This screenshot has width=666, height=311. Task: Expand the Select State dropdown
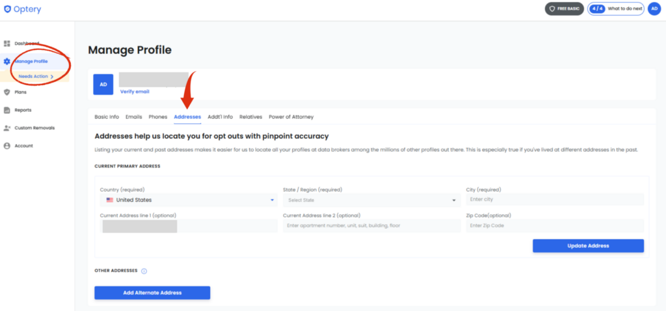tap(371, 200)
